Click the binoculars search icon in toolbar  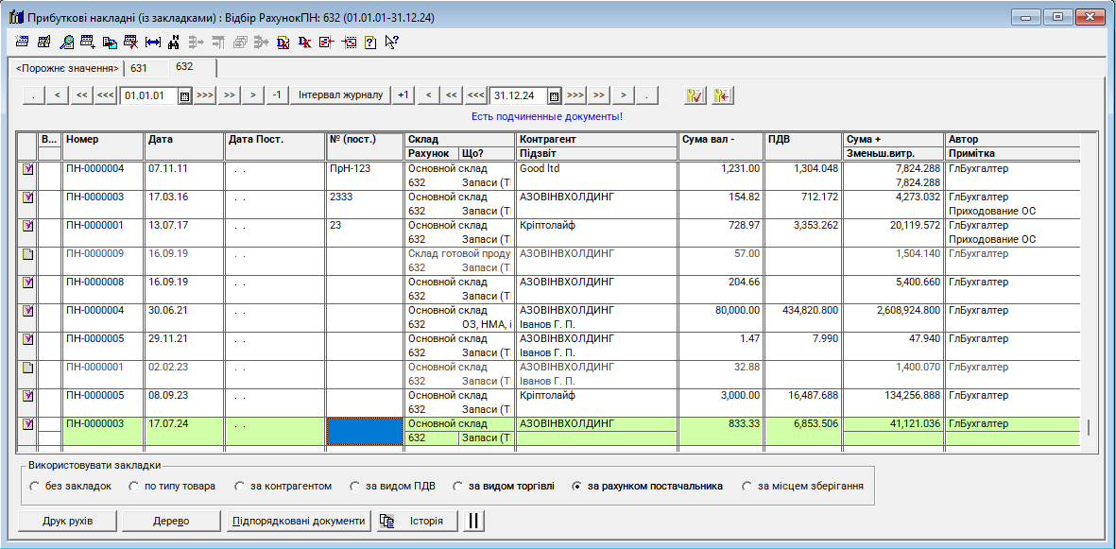(x=173, y=42)
